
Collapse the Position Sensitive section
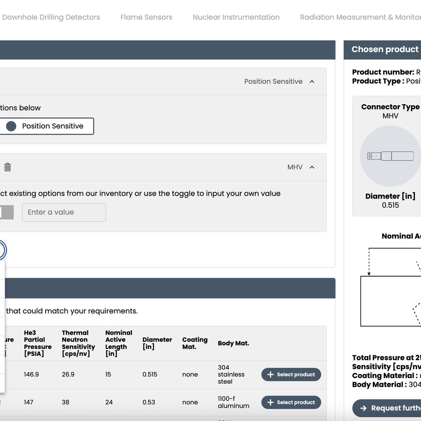tap(311, 82)
